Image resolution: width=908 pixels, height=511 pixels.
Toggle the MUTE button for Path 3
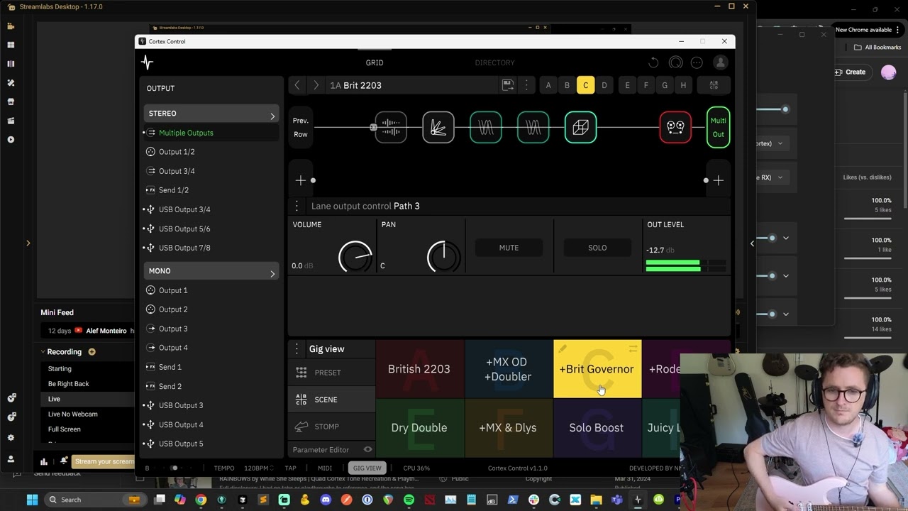[509, 248]
